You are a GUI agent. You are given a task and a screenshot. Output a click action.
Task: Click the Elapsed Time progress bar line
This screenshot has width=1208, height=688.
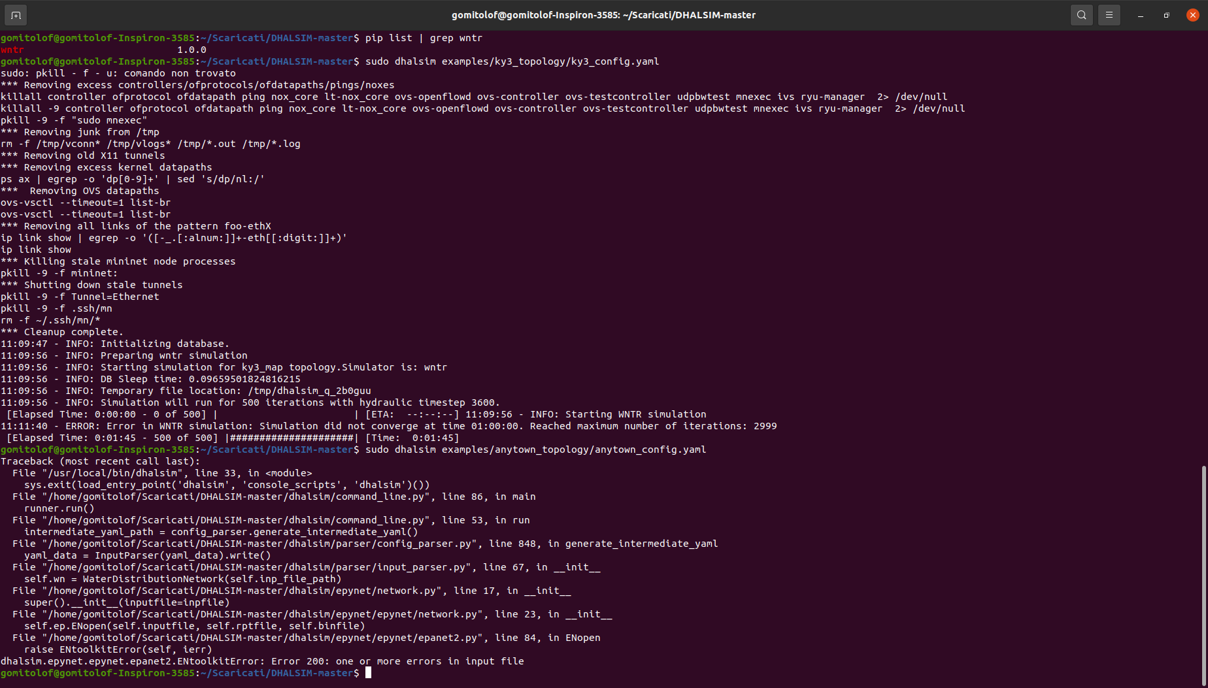click(229, 437)
